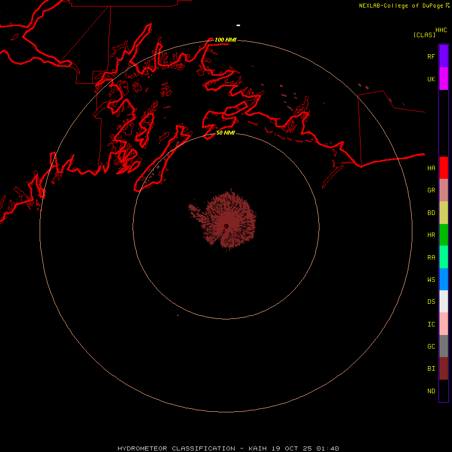Click the GR legend label

(x=431, y=190)
